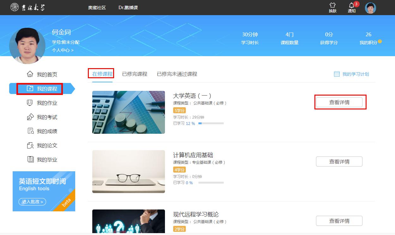395x235 pixels.
Task: Click 查看详情 for 现代远程学习概论
Action: [339, 221]
